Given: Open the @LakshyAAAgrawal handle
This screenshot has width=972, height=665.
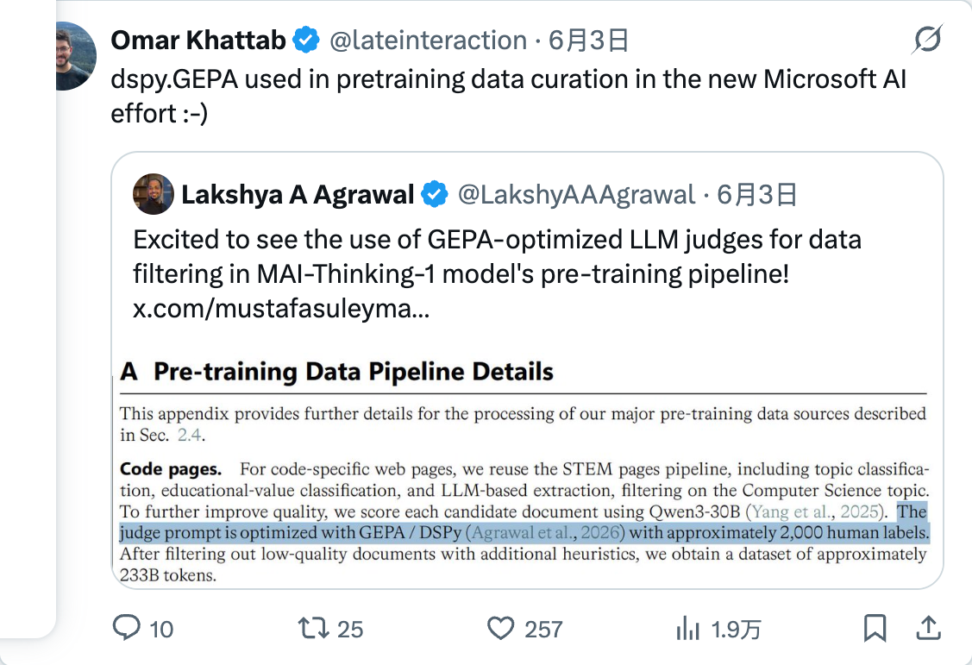Looking at the screenshot, I should point(576,195).
